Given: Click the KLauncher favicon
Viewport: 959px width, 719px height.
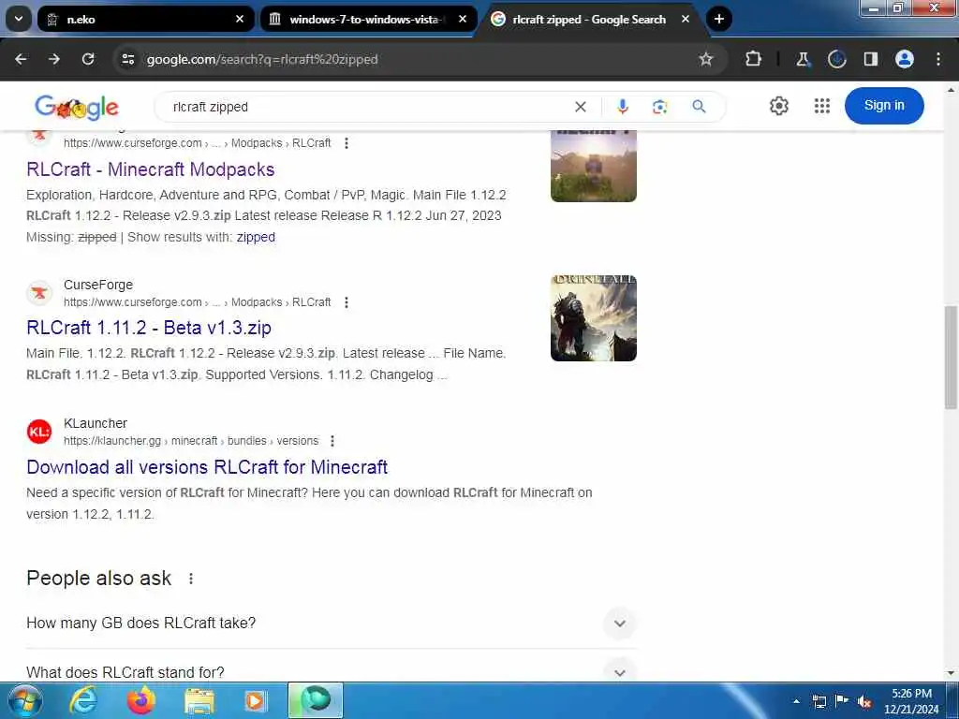Looking at the screenshot, I should 39,432.
